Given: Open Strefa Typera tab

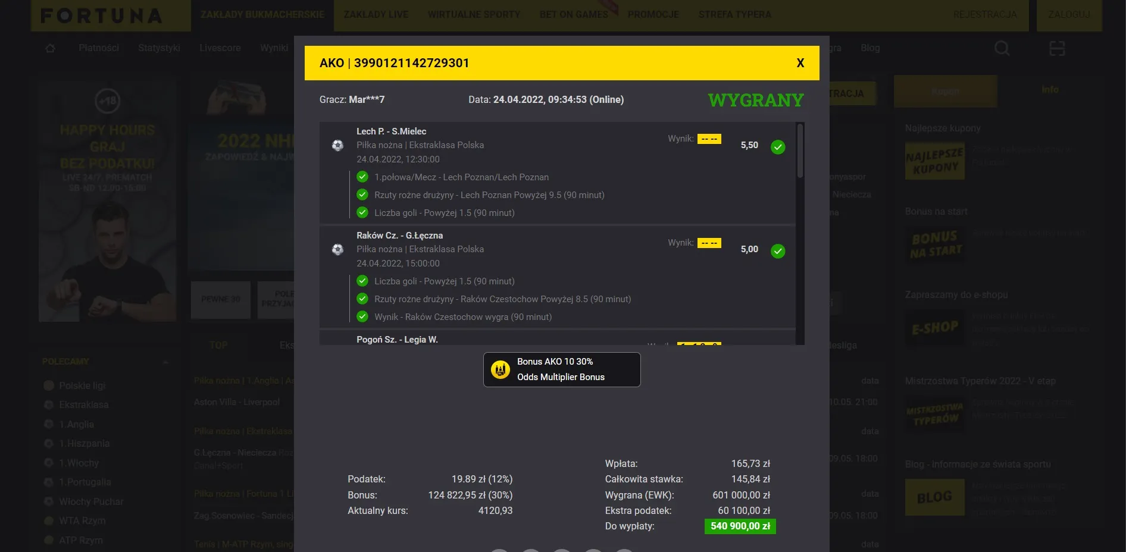Looking at the screenshot, I should pos(734,14).
